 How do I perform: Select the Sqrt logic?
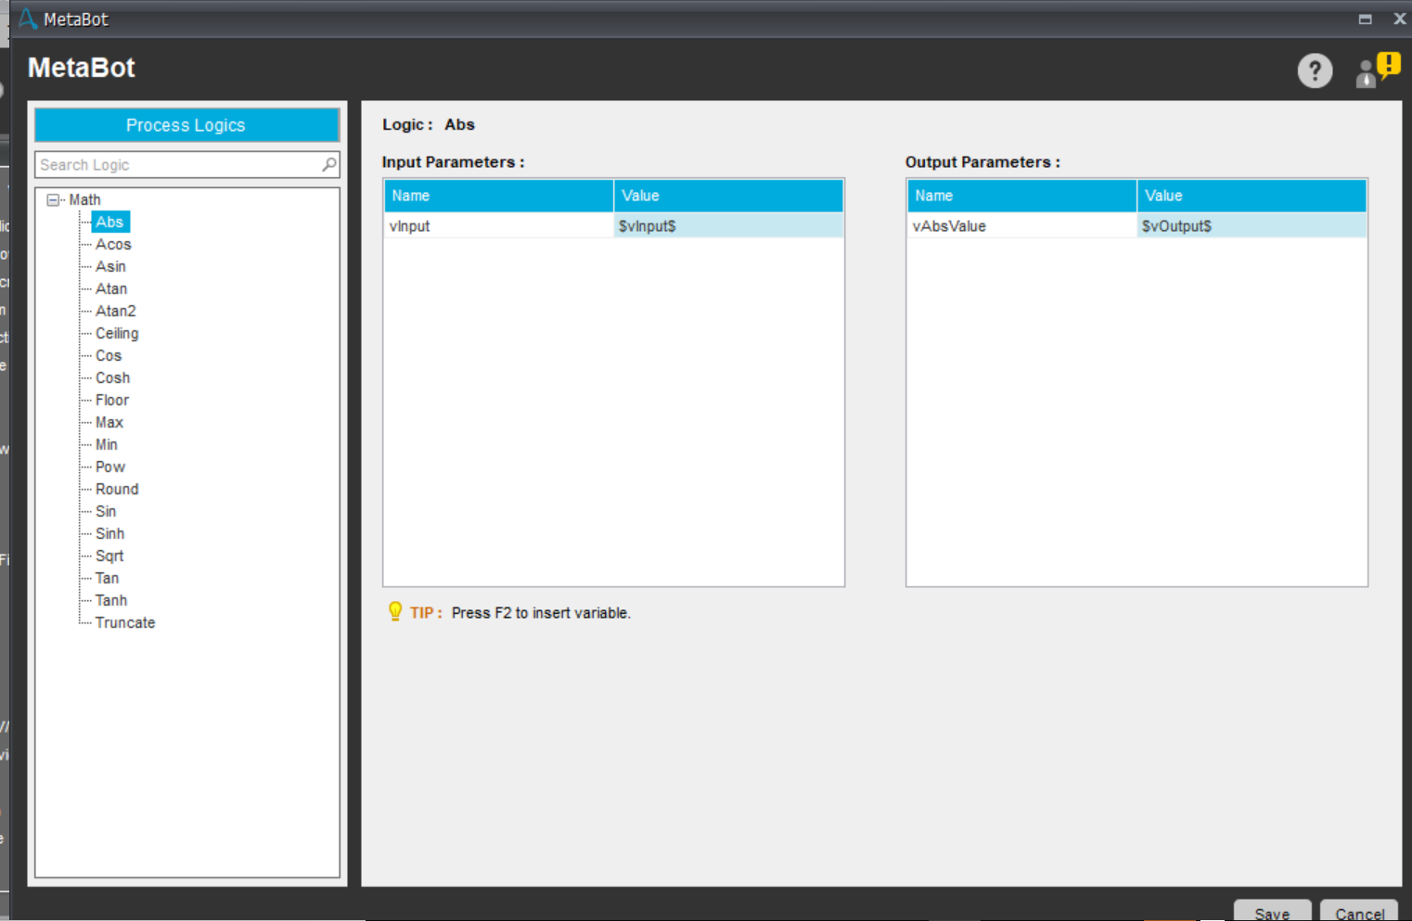click(109, 556)
